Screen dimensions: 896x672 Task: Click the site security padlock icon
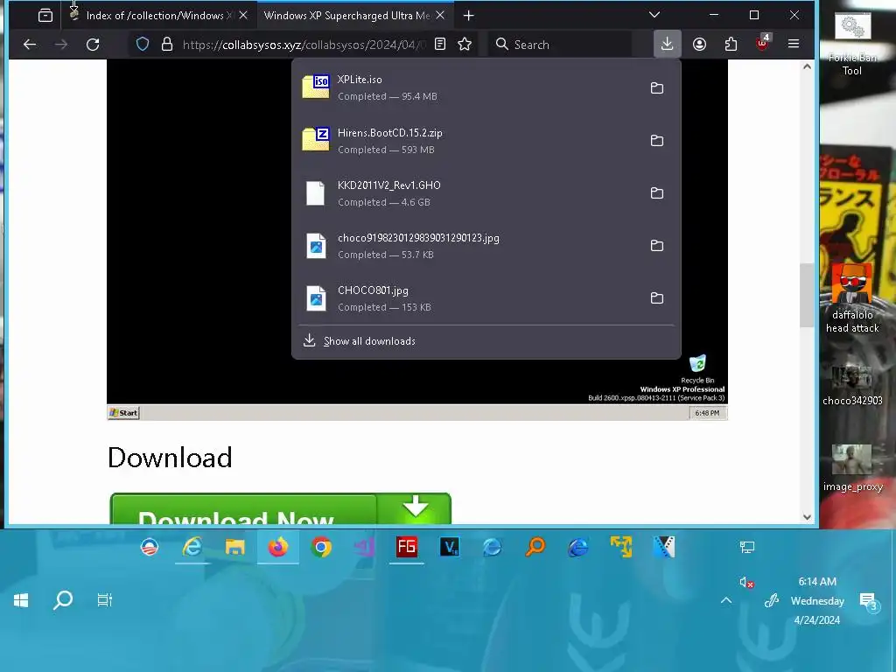point(167,44)
